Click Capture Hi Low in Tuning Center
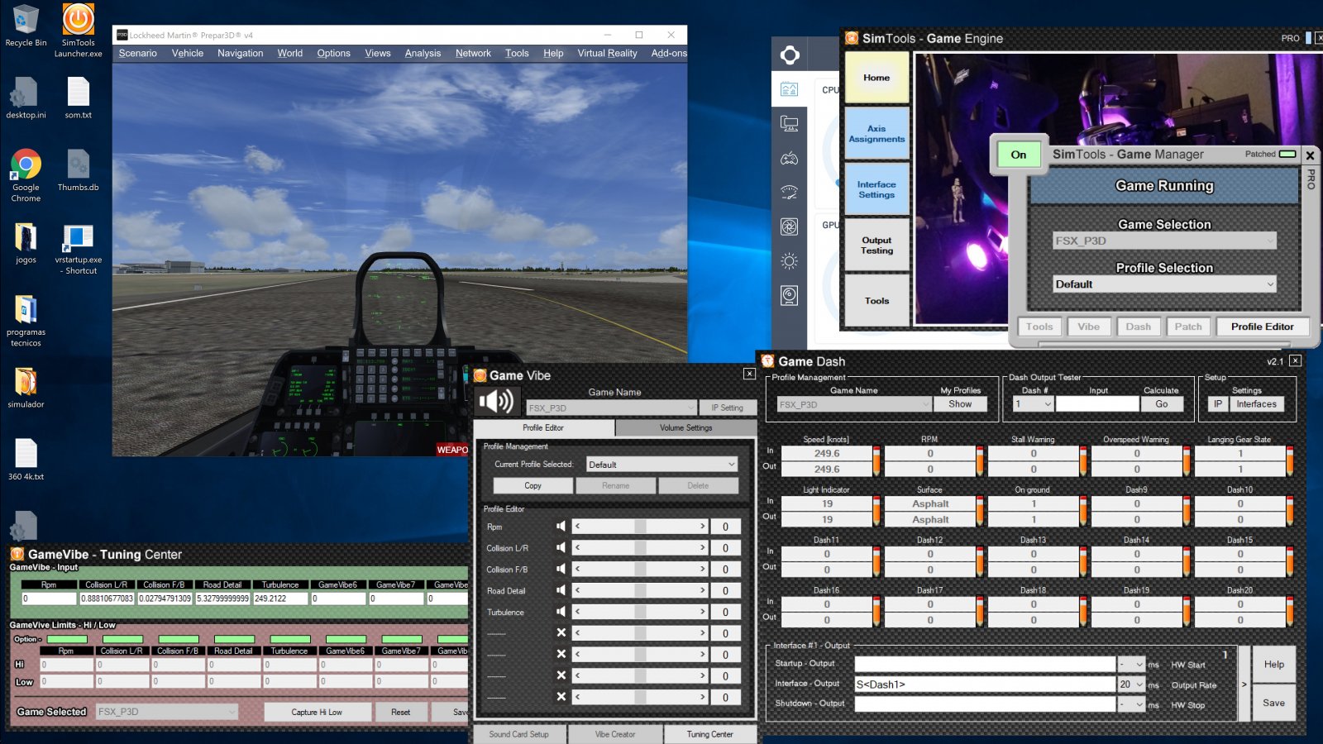Image resolution: width=1323 pixels, height=744 pixels. (317, 712)
